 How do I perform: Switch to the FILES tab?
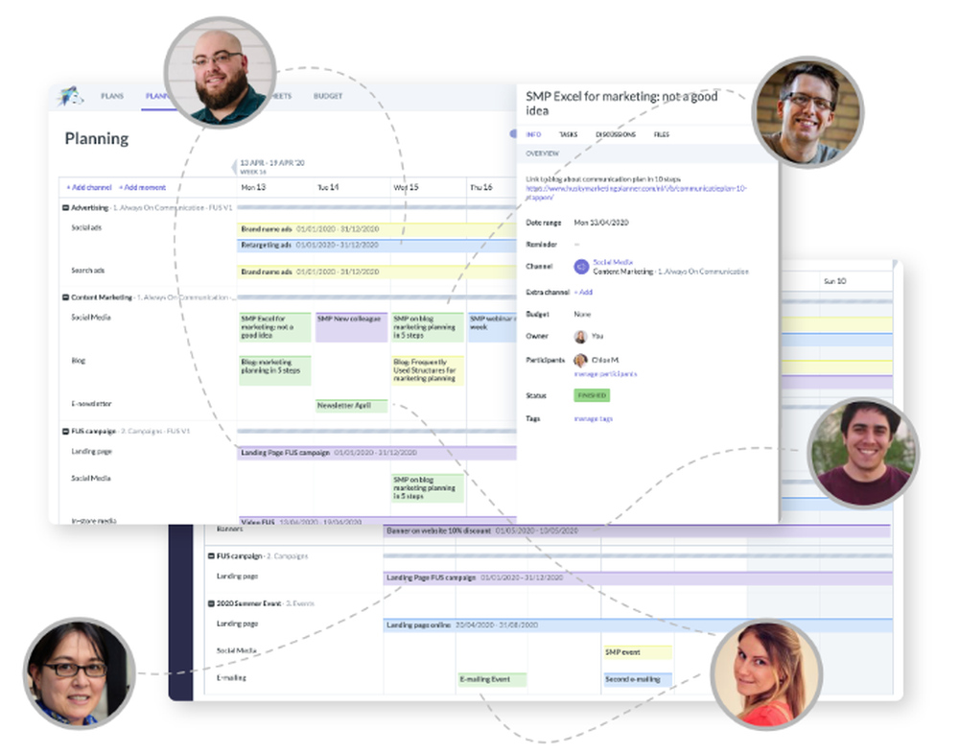point(661,134)
